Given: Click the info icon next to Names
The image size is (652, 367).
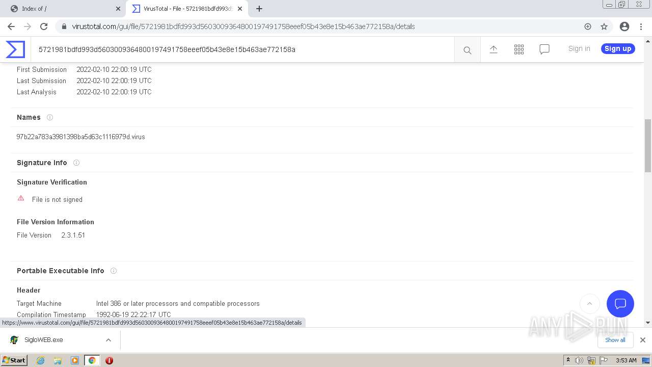Looking at the screenshot, I should coord(50,117).
